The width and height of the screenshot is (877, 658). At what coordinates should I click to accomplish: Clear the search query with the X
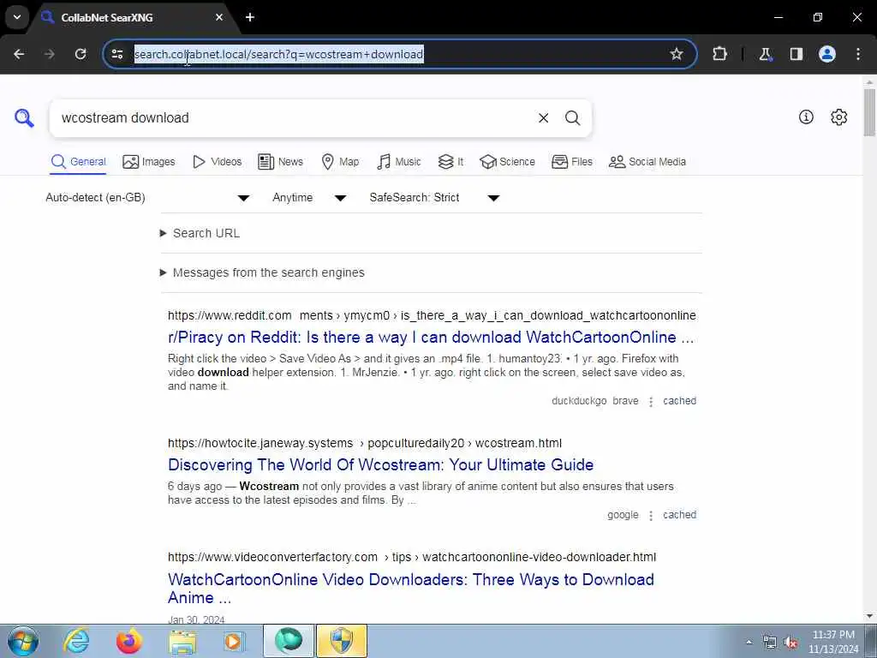click(543, 118)
